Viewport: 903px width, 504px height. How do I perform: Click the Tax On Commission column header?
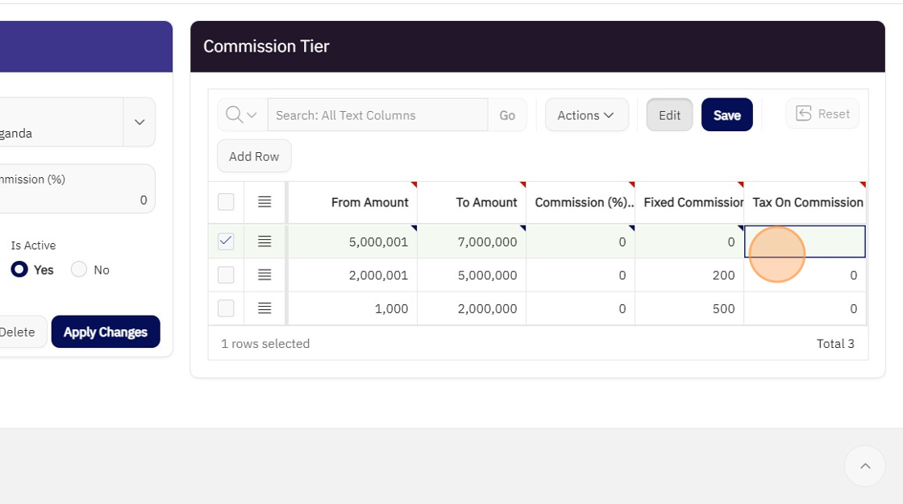(x=807, y=202)
